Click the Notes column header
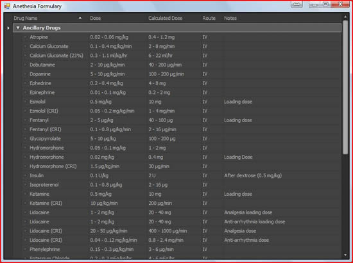The width and height of the screenshot is (353, 263). pos(230,18)
